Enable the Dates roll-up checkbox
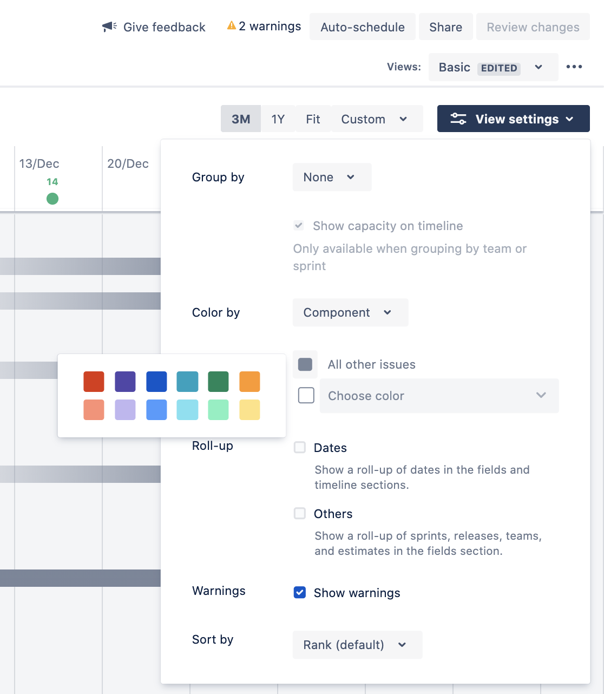604x694 pixels. [299, 448]
